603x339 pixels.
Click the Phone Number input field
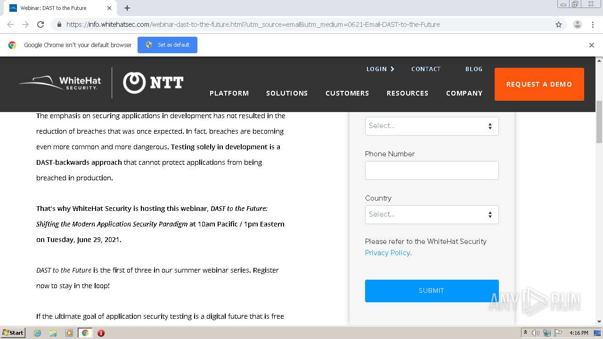coord(432,170)
